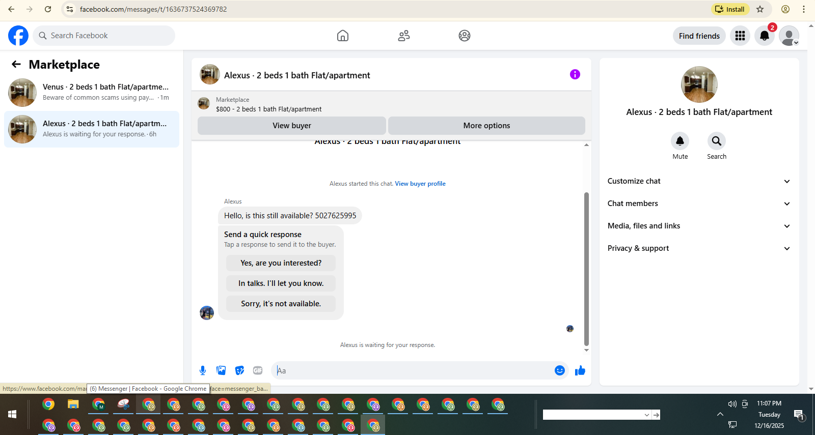Click More options button
Image resolution: width=815 pixels, height=435 pixels.
[x=486, y=126]
